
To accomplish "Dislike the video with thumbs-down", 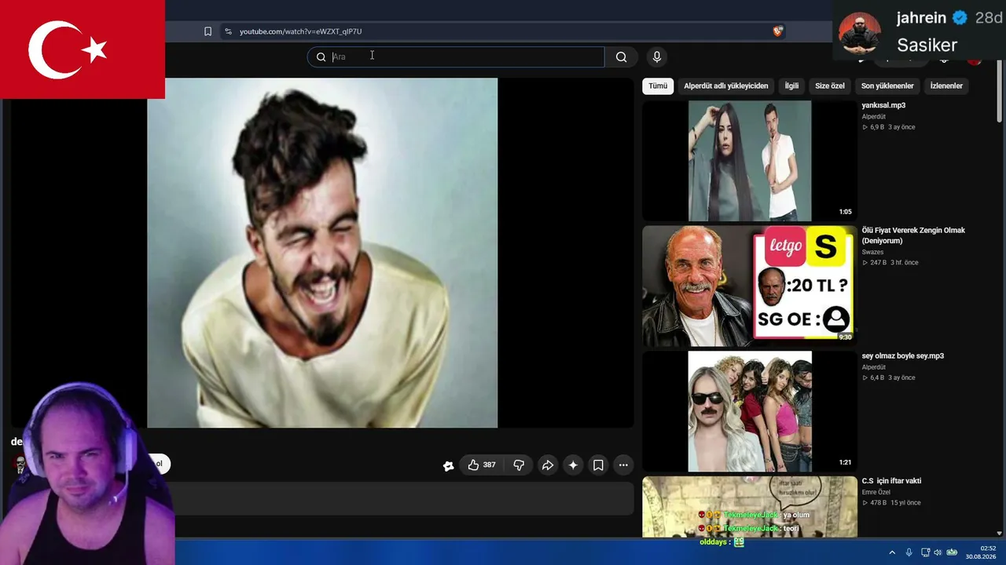I will pos(519,465).
